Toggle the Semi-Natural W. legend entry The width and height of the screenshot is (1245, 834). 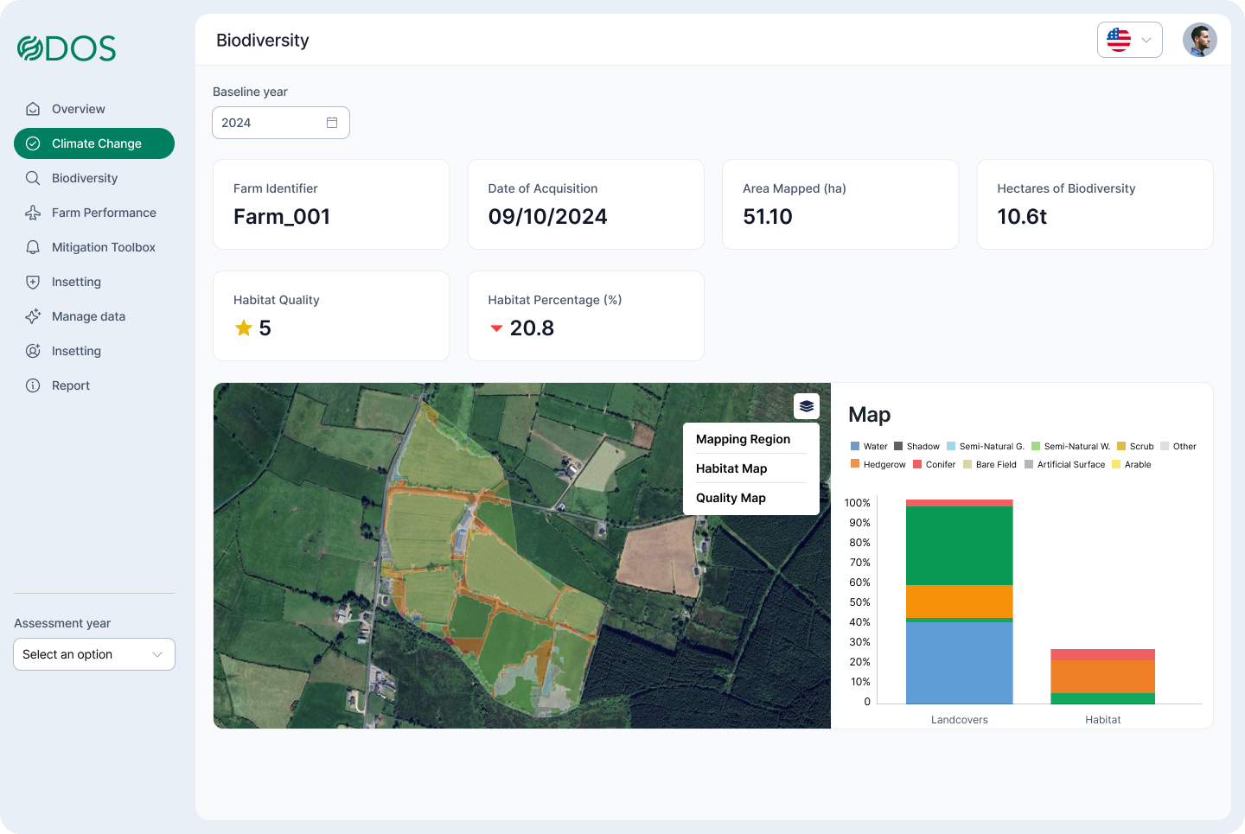coord(1070,447)
